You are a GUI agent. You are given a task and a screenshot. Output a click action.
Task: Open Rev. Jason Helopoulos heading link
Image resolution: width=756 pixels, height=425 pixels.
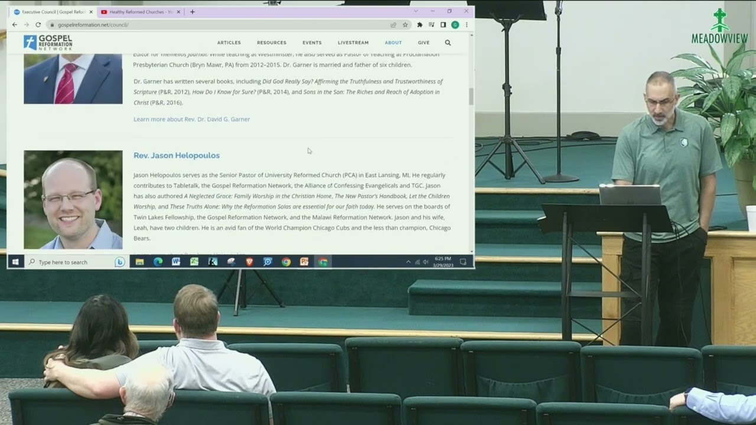point(177,155)
